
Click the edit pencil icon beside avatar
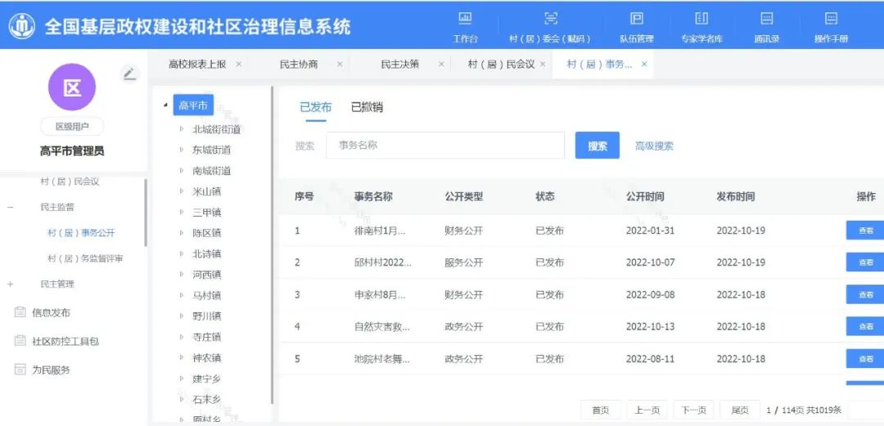129,74
